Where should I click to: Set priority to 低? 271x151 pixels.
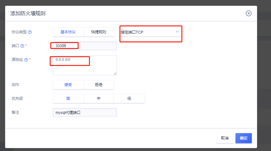(x=129, y=99)
